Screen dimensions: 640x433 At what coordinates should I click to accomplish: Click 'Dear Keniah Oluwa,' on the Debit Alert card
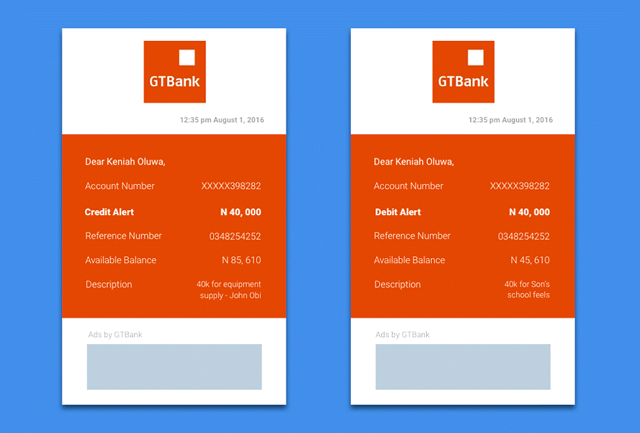pos(413,162)
